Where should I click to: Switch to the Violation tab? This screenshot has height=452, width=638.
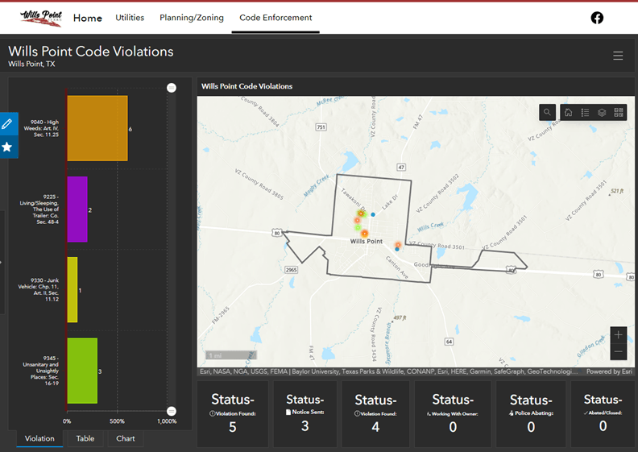pyautogui.click(x=39, y=438)
